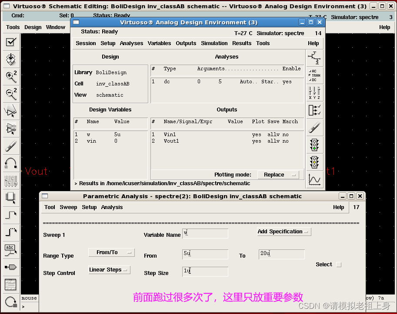Image resolution: width=397 pixels, height=314 pixels.
Task: Select the Pin tool icon
Action: (x=11, y=267)
